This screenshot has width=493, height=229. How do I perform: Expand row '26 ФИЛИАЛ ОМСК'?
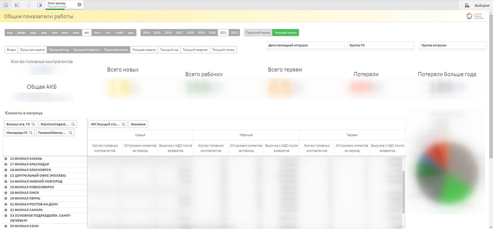point(6,193)
